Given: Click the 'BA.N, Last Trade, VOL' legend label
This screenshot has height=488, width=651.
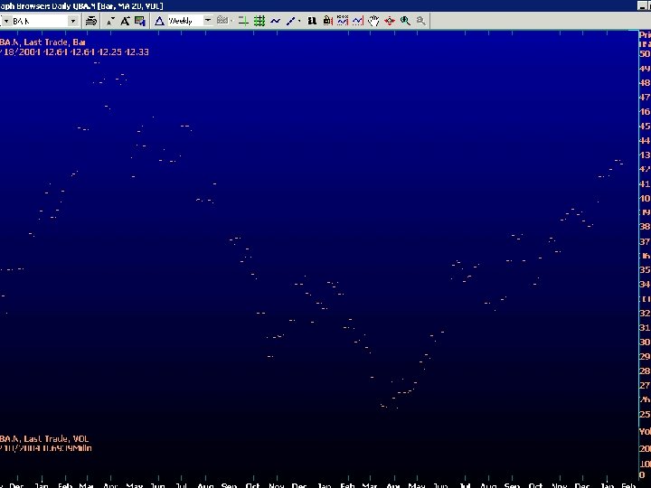Looking at the screenshot, I should pos(44,438).
